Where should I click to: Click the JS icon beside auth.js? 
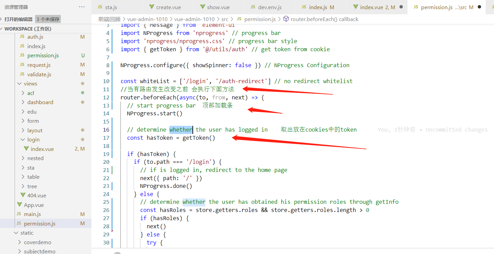pyautogui.click(x=22, y=37)
